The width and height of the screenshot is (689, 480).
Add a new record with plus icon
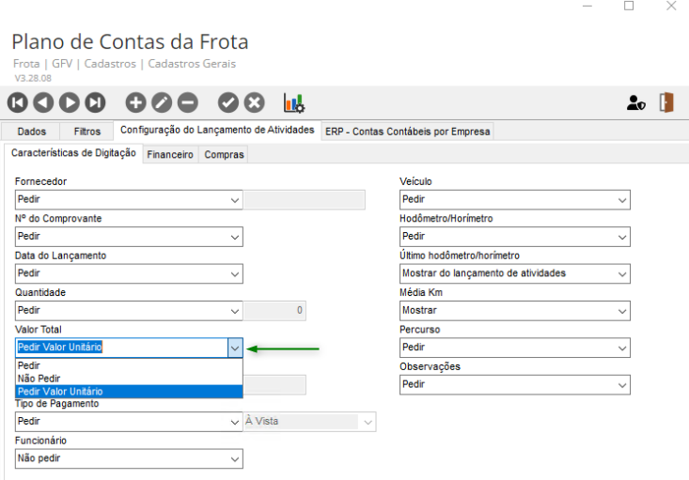click(x=136, y=102)
